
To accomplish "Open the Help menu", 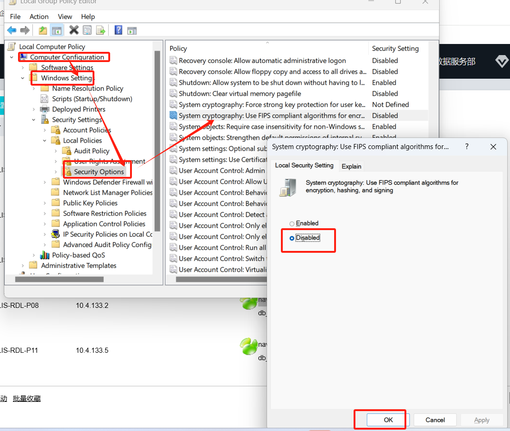I will (x=88, y=17).
